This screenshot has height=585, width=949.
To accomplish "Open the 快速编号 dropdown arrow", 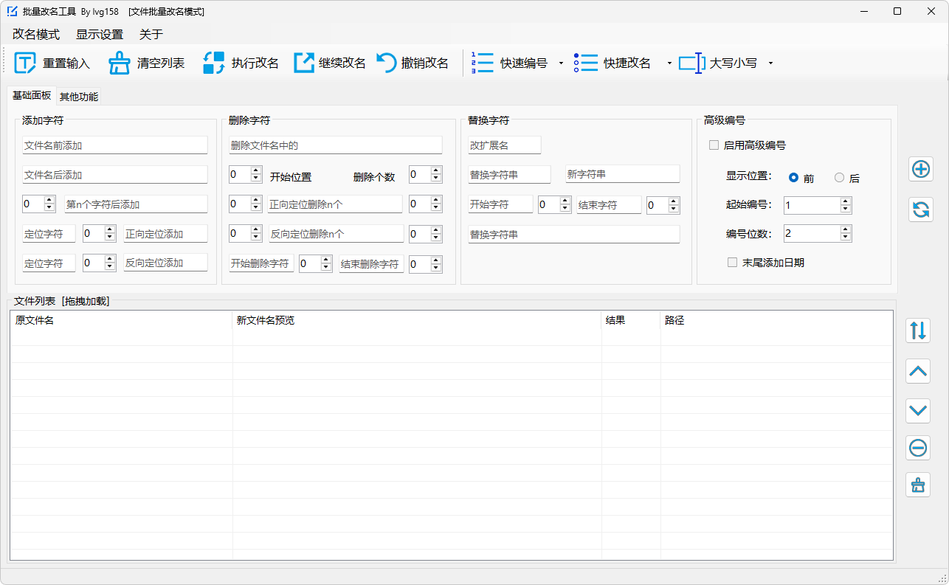I will click(x=561, y=63).
